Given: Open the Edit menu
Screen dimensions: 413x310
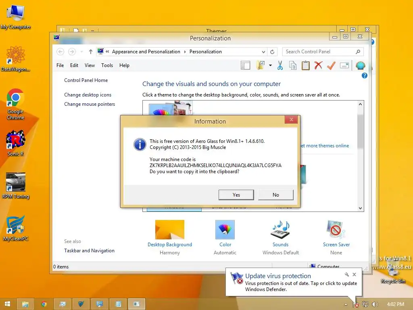Looking at the screenshot, I should pos(74,65).
